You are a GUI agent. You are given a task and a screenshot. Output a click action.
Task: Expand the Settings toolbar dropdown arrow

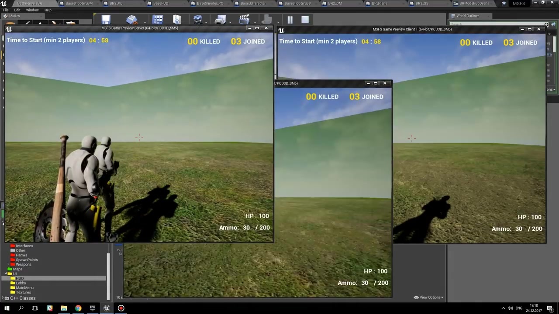(x=206, y=22)
